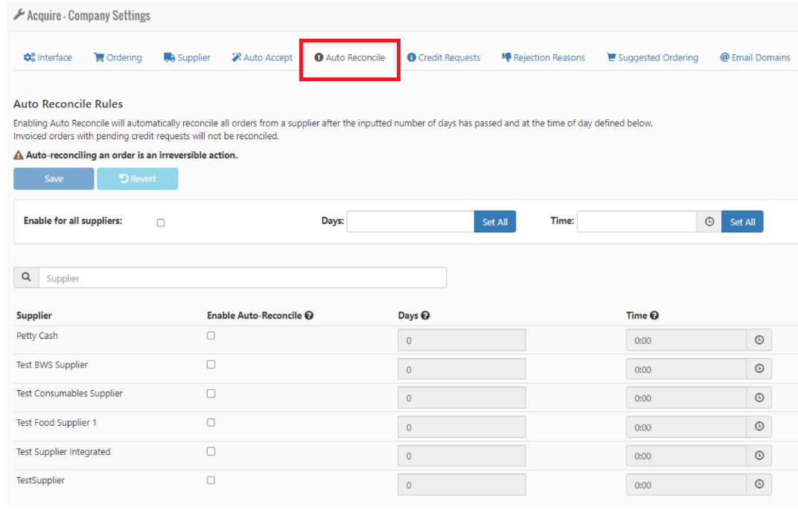
Task: Open time picker for Test Food Supplier 1
Action: (x=759, y=427)
